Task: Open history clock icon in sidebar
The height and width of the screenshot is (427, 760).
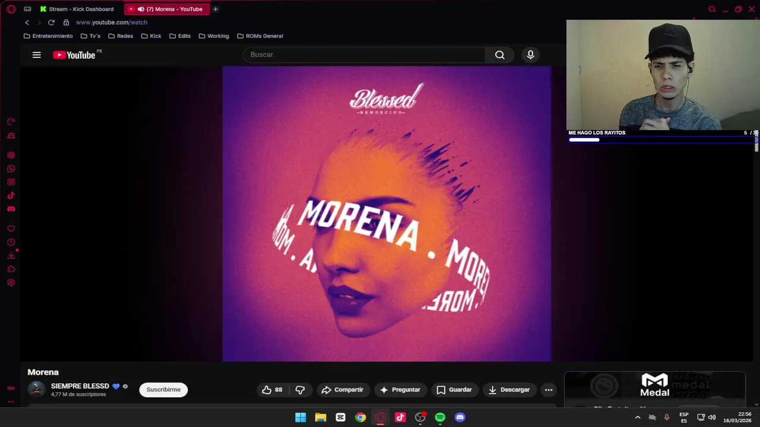Action: [x=11, y=242]
